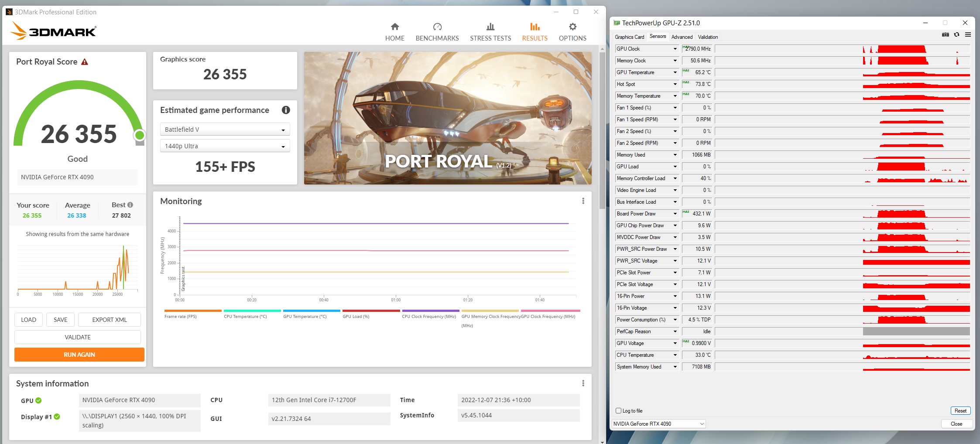Image resolution: width=980 pixels, height=444 pixels.
Task: Click the house icon for Home
Action: click(x=395, y=27)
